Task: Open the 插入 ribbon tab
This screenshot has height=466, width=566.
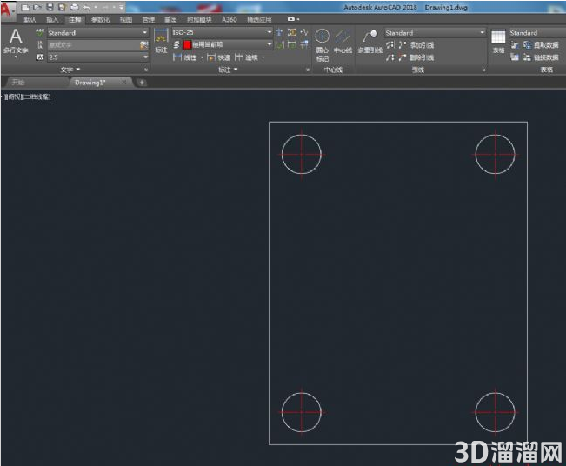Action: (x=52, y=19)
